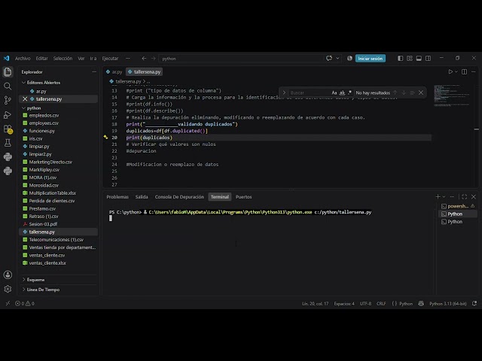The height and width of the screenshot is (361, 482).
Task: Open the Explorer view in activity bar
Action: [8, 72]
